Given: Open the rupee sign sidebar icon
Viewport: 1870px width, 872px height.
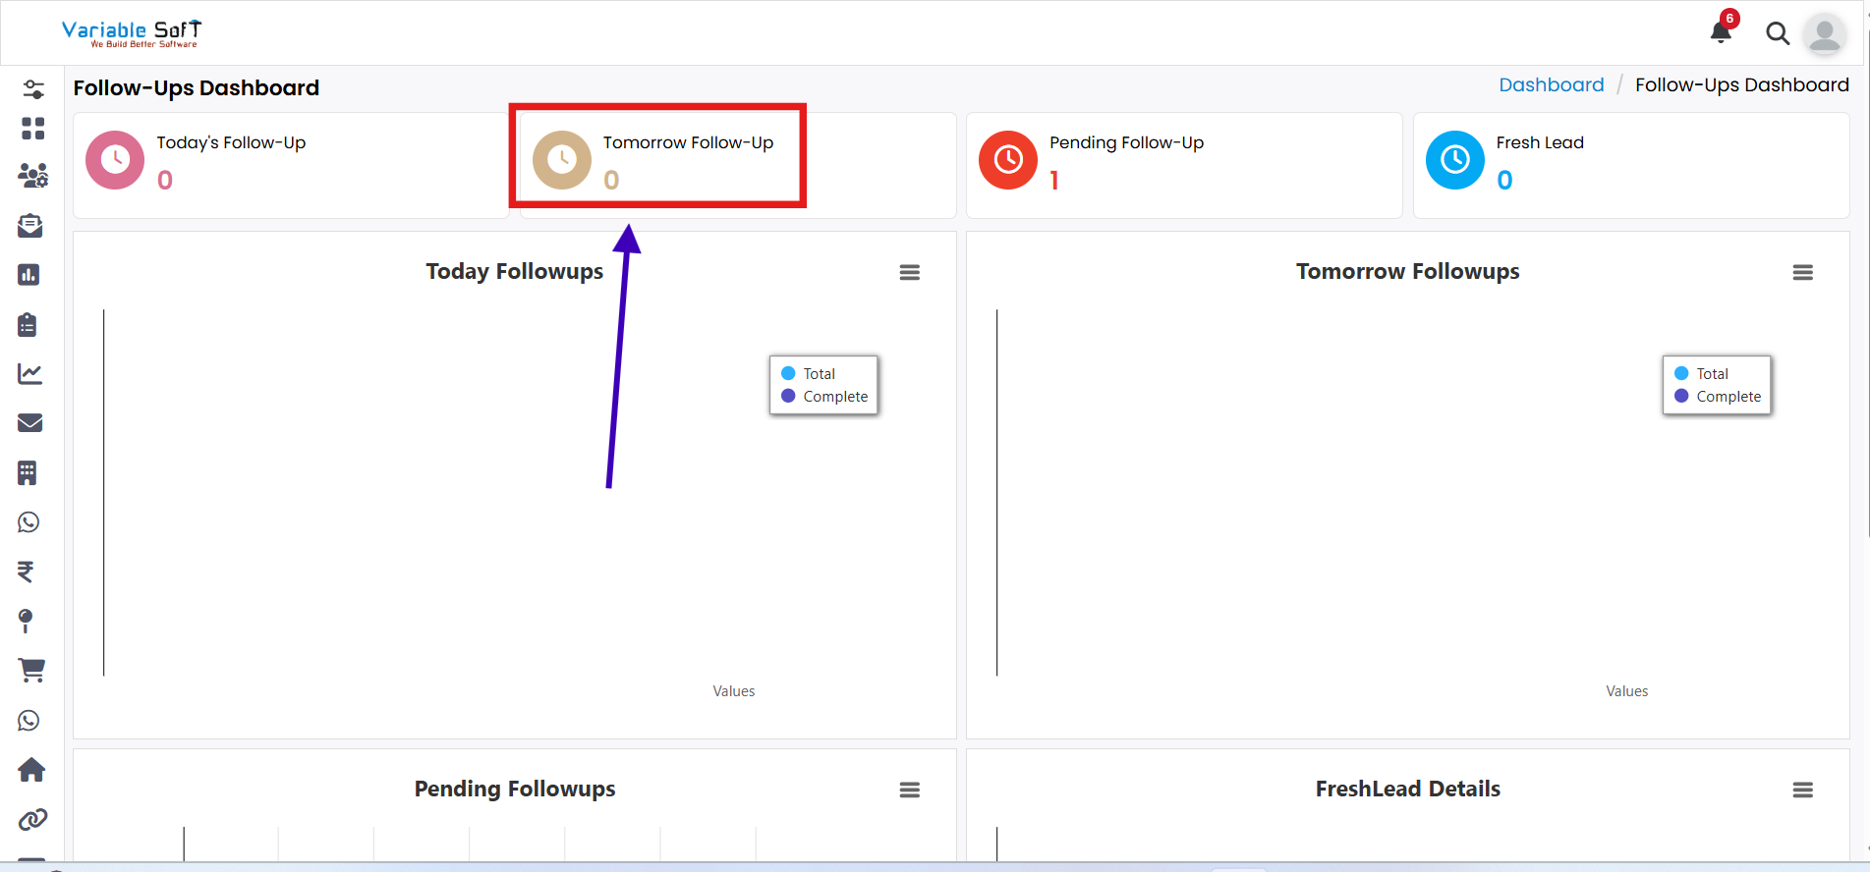Looking at the screenshot, I should tap(27, 572).
